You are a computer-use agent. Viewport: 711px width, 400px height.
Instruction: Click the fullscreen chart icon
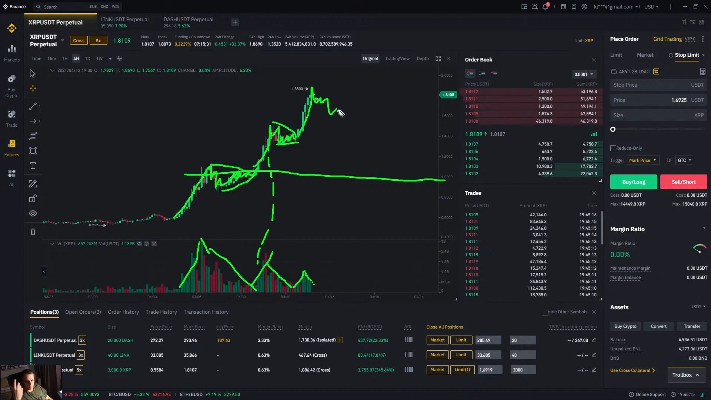438,59
